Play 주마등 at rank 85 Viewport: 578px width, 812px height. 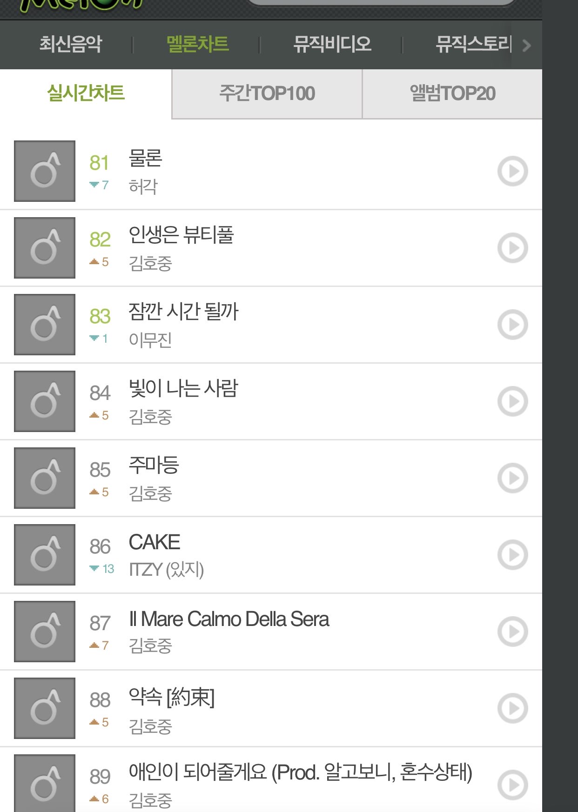point(512,478)
